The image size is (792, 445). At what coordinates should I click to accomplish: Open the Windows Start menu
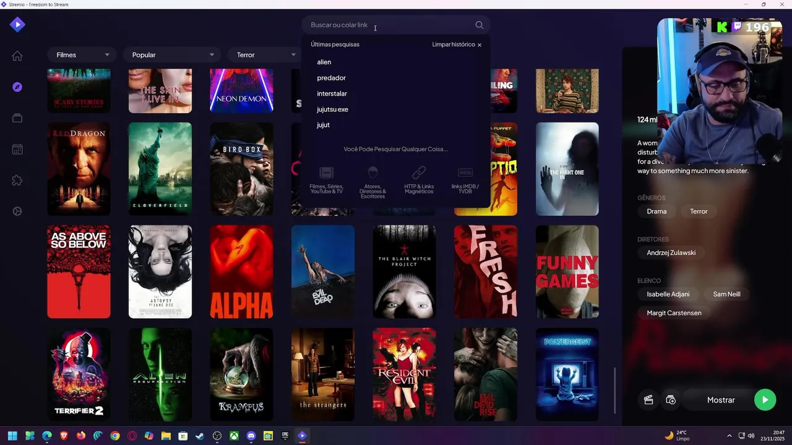[x=12, y=436]
